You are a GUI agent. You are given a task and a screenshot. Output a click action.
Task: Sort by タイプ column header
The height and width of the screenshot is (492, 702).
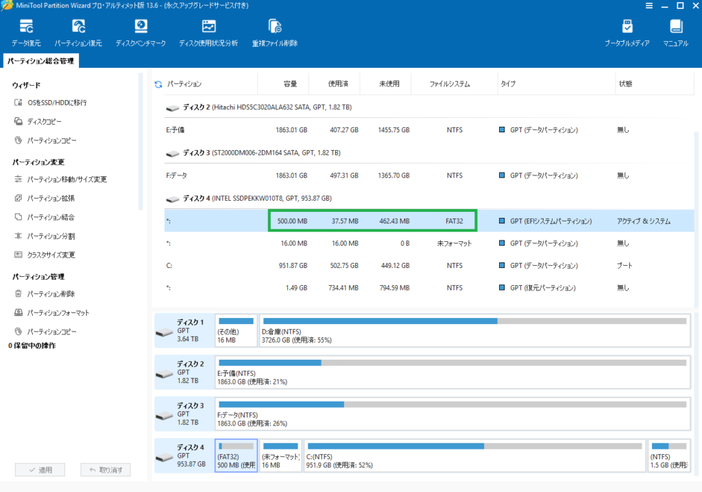click(508, 84)
